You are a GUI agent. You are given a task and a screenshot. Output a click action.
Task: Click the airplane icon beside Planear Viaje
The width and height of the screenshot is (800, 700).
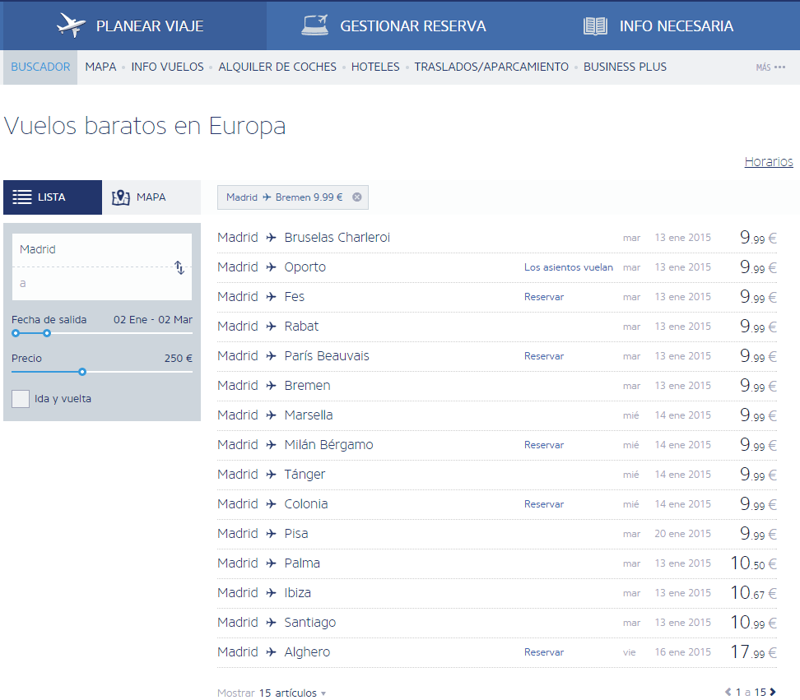(x=71, y=25)
